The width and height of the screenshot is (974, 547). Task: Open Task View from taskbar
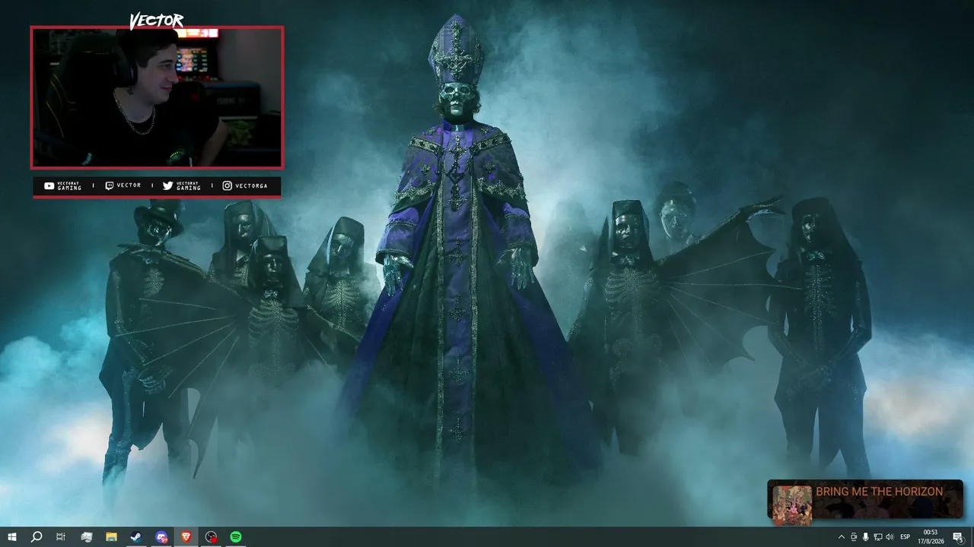[61, 536]
